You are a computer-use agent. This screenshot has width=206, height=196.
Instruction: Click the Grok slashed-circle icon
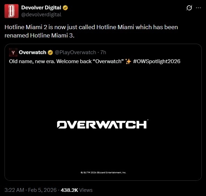[x=189, y=8]
